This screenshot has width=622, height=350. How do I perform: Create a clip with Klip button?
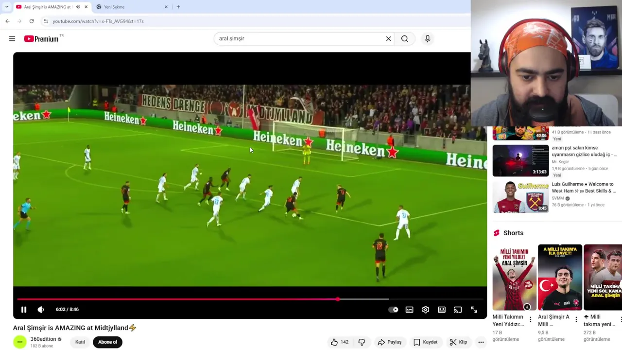[458, 342]
